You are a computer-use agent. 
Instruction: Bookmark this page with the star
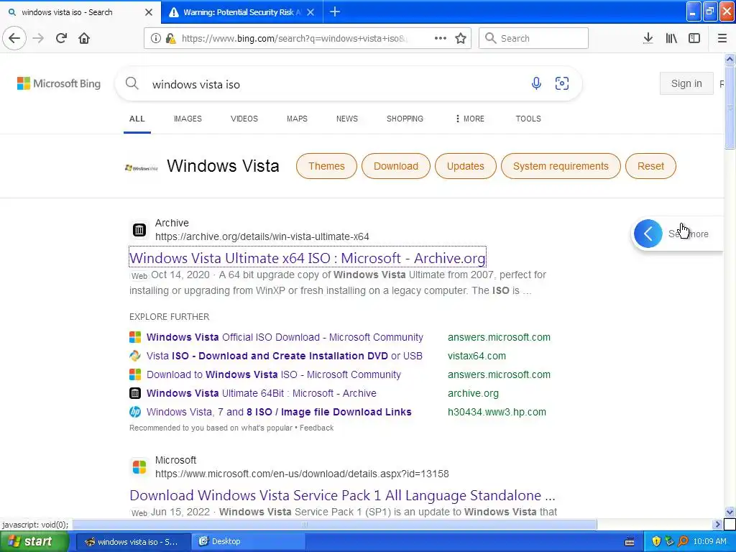pyautogui.click(x=461, y=38)
